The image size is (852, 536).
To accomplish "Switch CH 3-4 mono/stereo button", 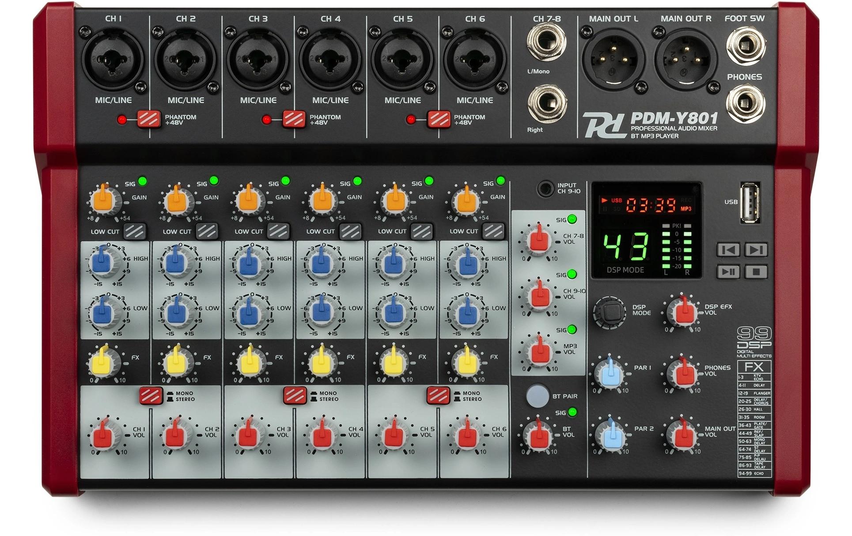I will (295, 396).
